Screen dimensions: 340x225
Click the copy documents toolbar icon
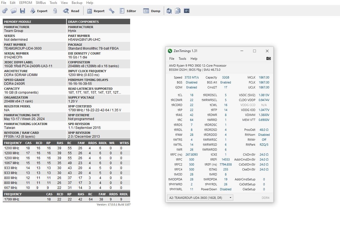pos(178,11)
